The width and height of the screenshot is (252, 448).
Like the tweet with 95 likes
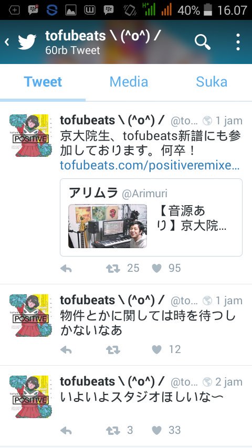pyautogui.click(x=156, y=268)
